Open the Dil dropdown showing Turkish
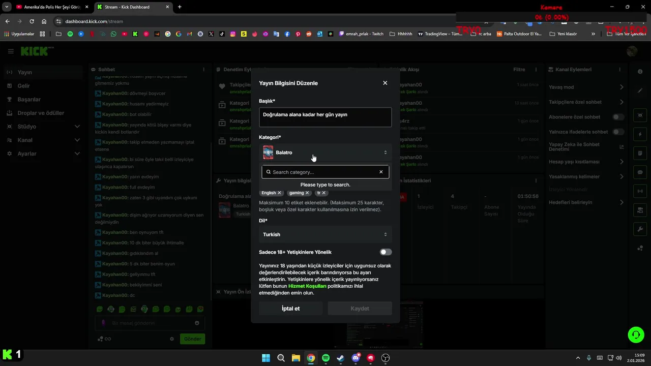Screen dimensions: 651x366 click(x=325, y=234)
